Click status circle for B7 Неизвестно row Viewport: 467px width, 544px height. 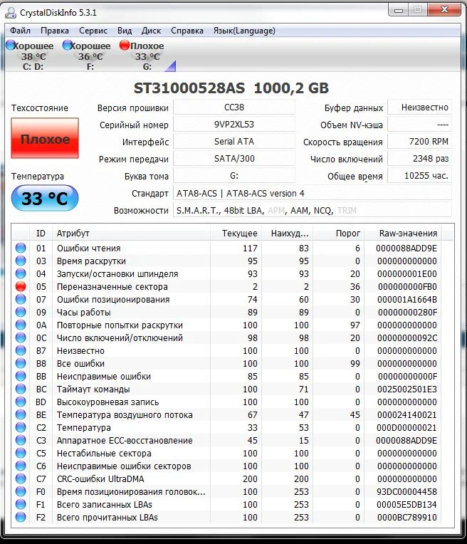[x=21, y=350]
